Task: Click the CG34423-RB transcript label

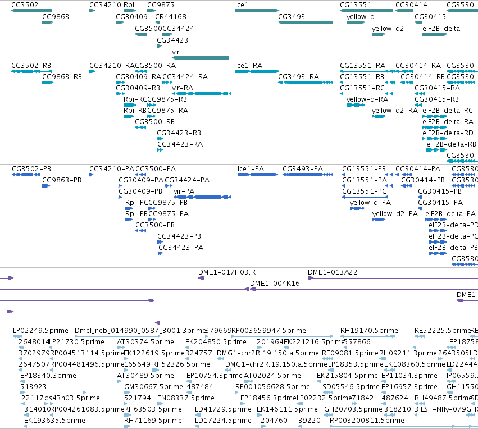Action: [x=179, y=133]
